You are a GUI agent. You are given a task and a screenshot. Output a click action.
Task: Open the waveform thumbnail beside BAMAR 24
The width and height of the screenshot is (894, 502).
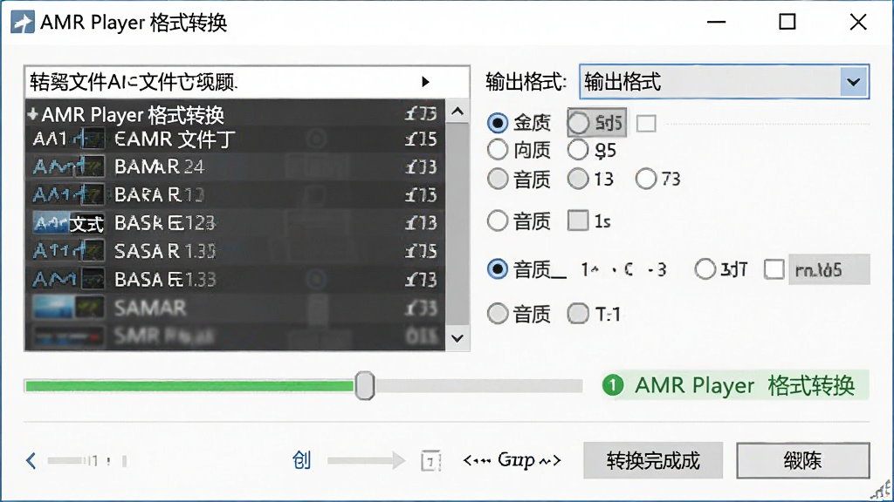(x=68, y=166)
